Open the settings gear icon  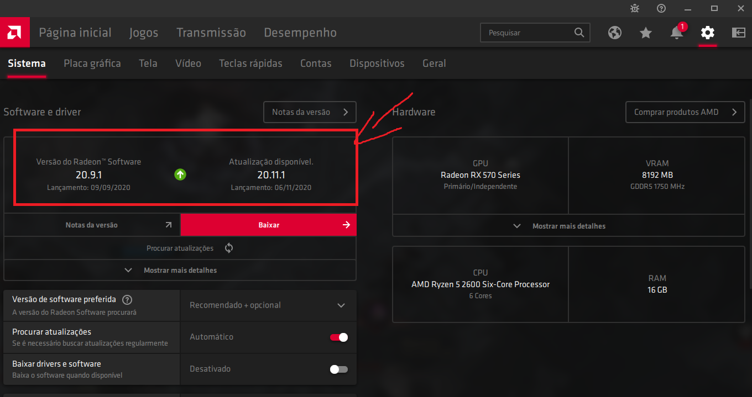pos(708,33)
